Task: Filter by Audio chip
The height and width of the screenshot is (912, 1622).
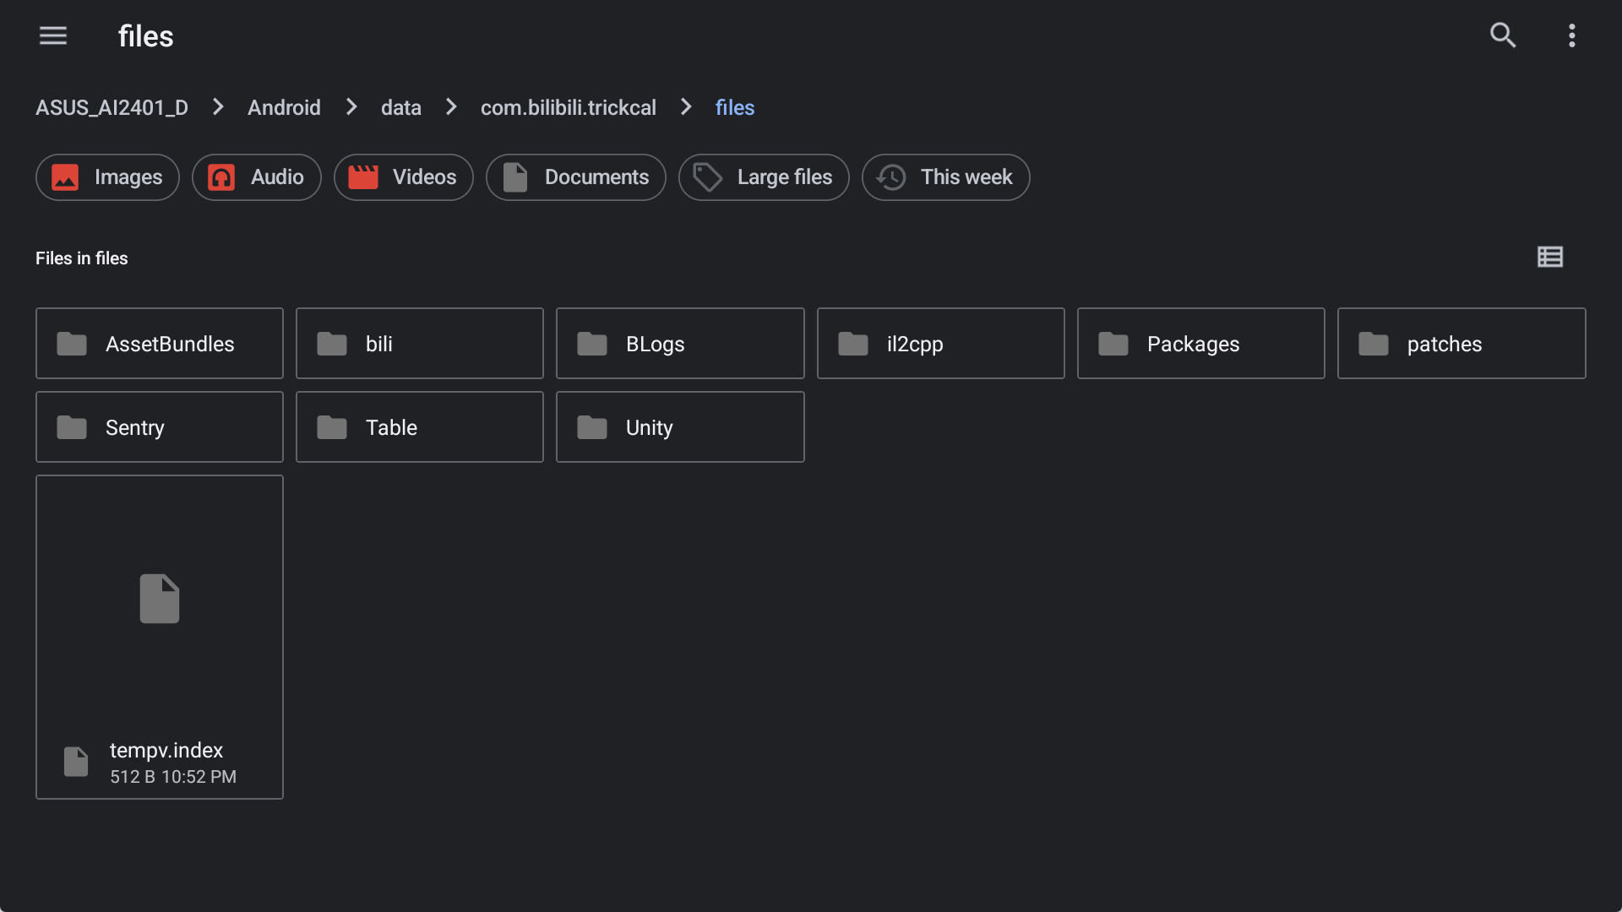Action: (256, 177)
